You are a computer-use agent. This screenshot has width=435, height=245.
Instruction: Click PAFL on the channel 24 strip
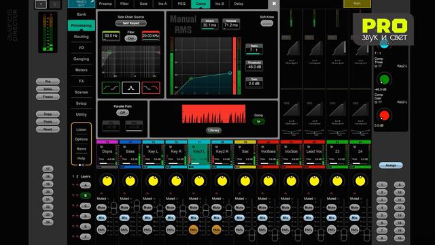click(x=355, y=230)
